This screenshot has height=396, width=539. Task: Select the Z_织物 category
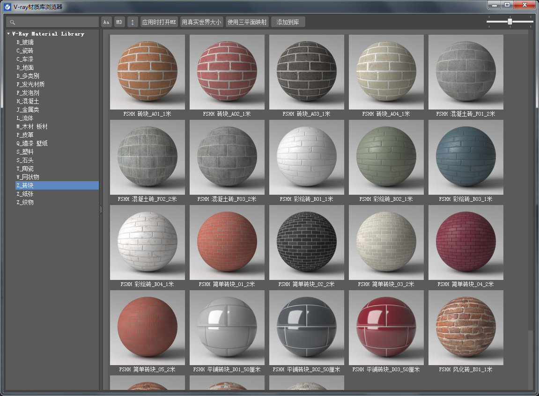coord(25,202)
